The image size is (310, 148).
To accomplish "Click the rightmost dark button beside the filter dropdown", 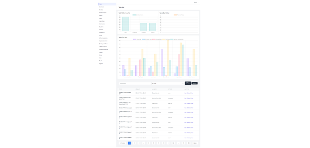I will 195,83.
